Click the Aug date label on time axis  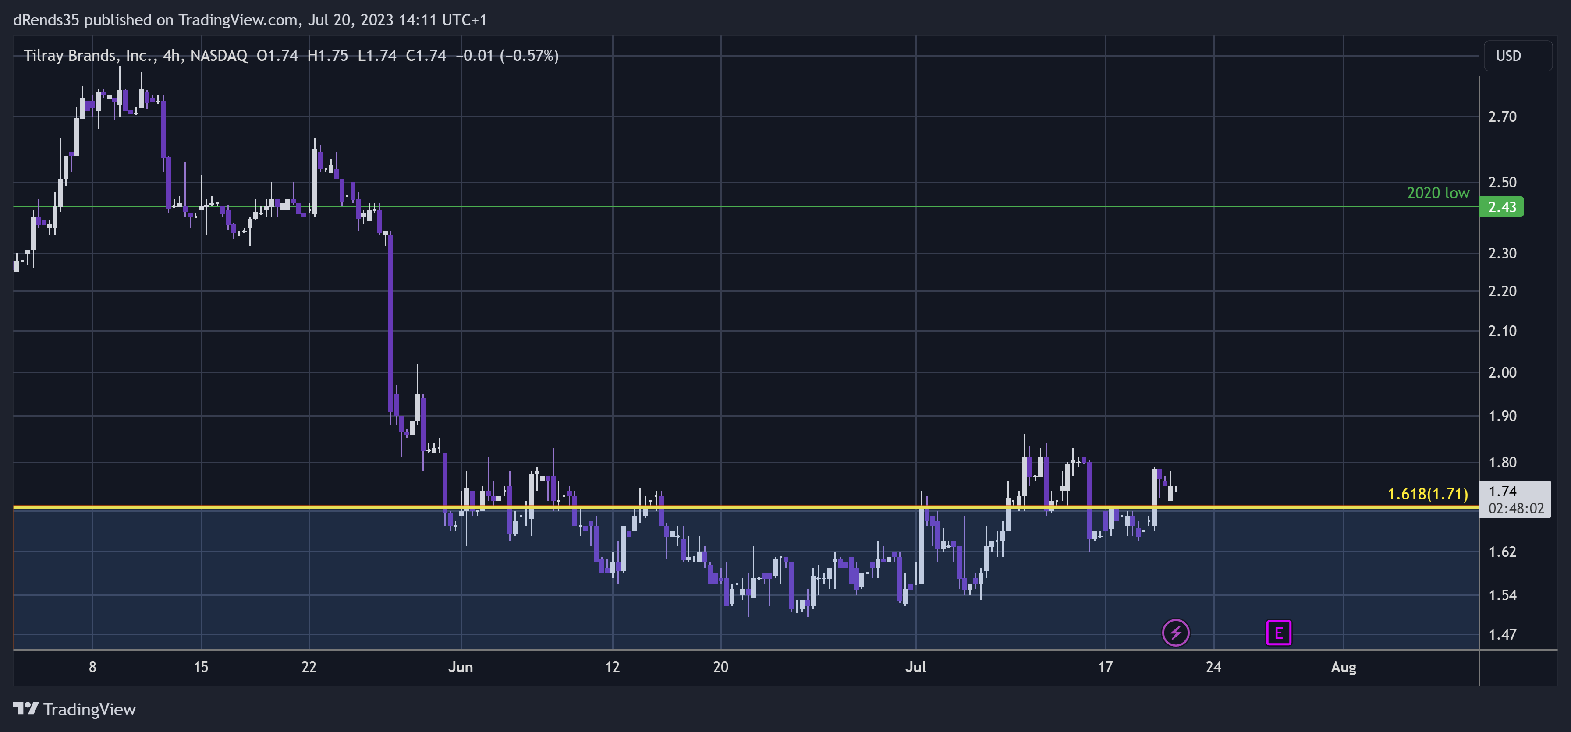(1344, 668)
